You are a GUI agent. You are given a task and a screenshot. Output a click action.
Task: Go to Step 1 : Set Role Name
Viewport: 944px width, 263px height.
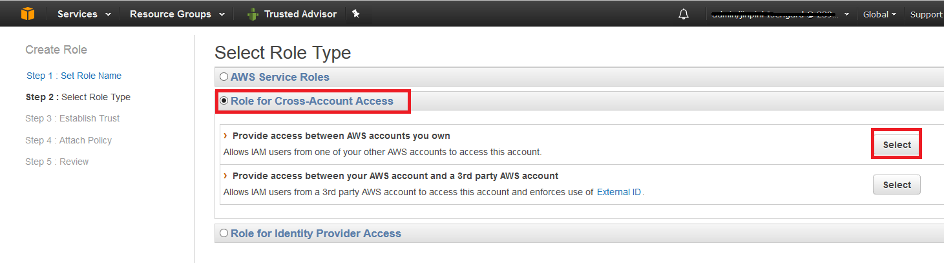coord(74,76)
